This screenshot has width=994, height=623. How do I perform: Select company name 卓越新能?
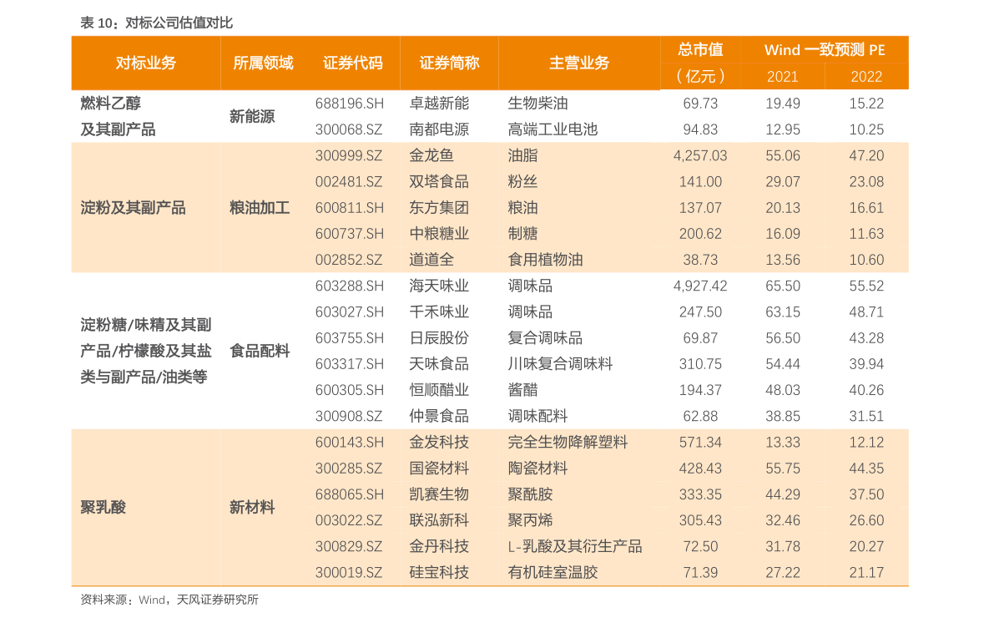pos(439,104)
